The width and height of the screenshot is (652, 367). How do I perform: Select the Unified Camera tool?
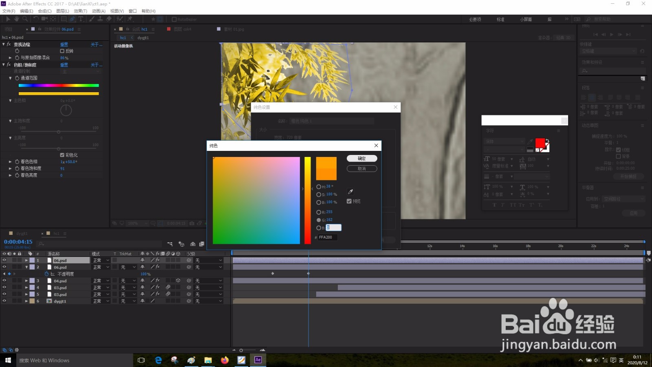pos(44,19)
